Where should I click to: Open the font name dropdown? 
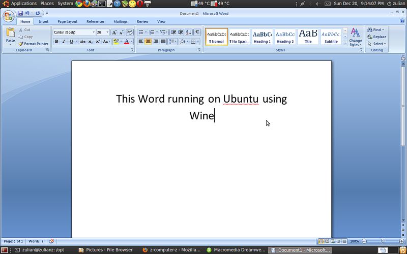94,33
